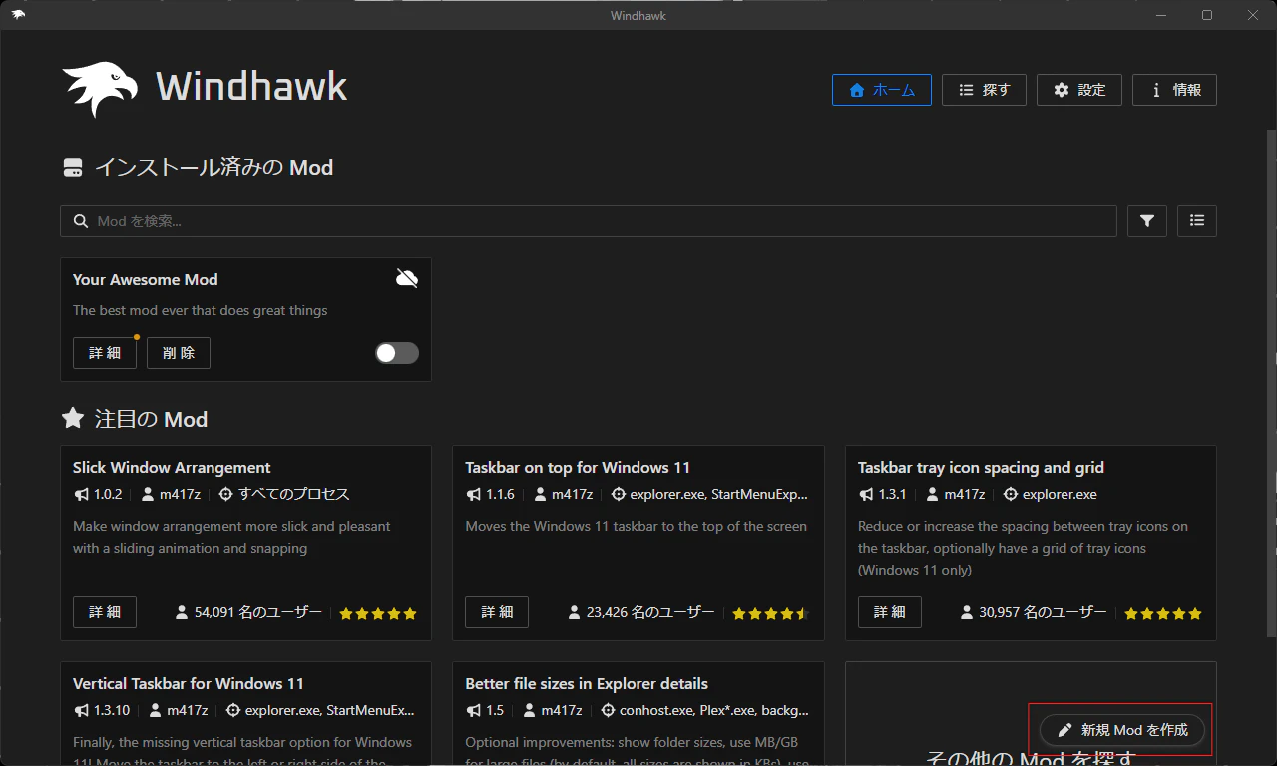Focus the Mod を検索 search field
The image size is (1277, 766).
589,221
